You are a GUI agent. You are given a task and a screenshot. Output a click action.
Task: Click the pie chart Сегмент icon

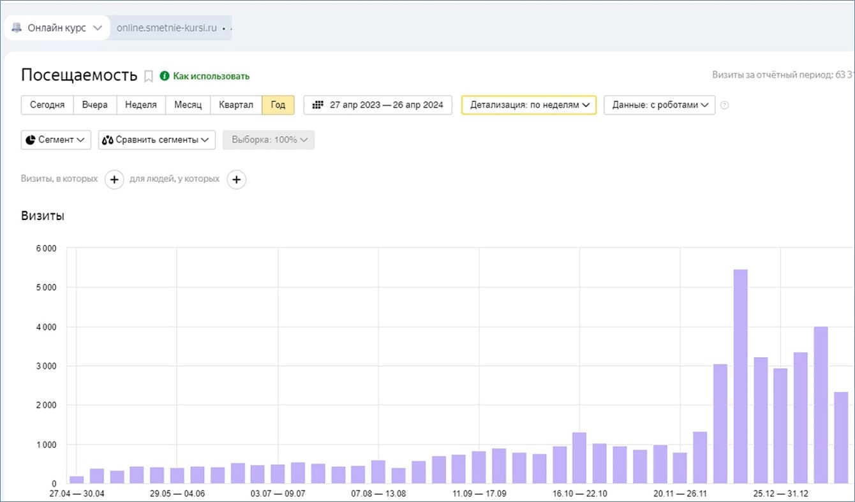tap(31, 140)
